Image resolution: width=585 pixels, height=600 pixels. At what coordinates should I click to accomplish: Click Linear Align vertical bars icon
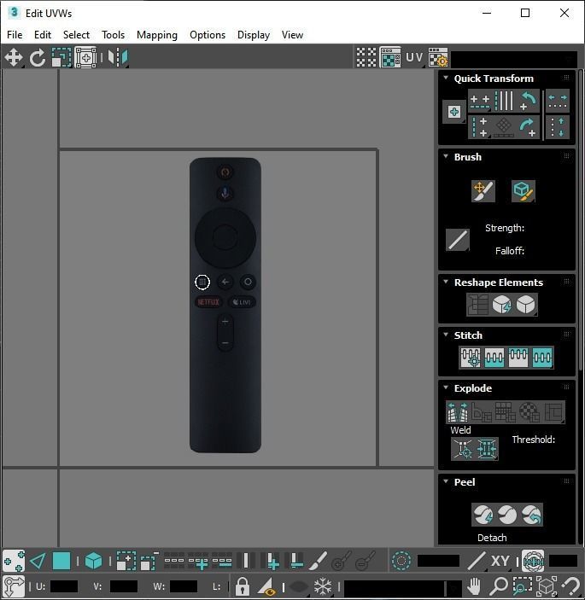pos(504,101)
